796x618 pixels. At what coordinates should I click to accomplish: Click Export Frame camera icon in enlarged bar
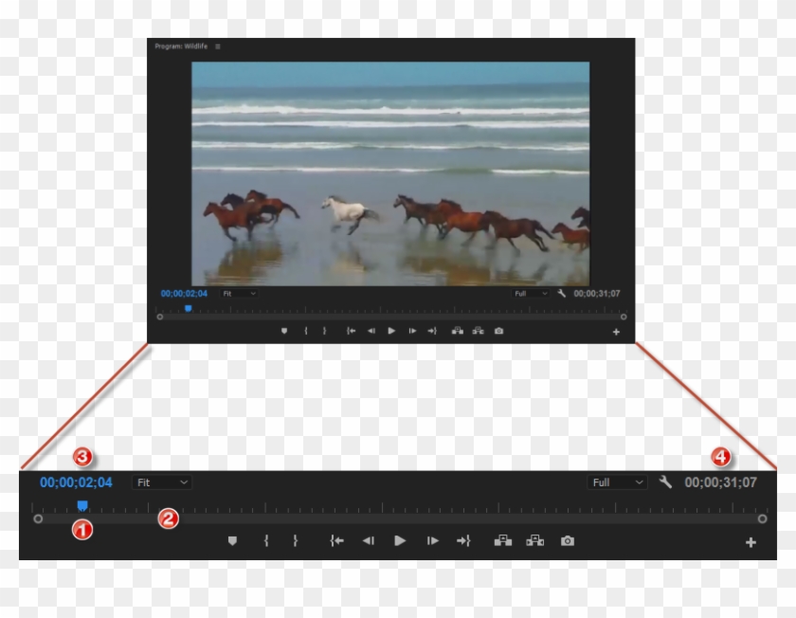[x=567, y=540]
